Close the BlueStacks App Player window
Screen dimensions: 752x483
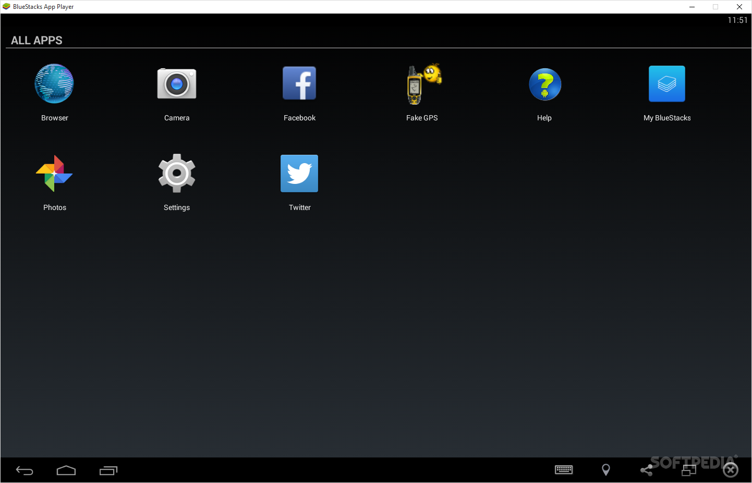click(739, 7)
